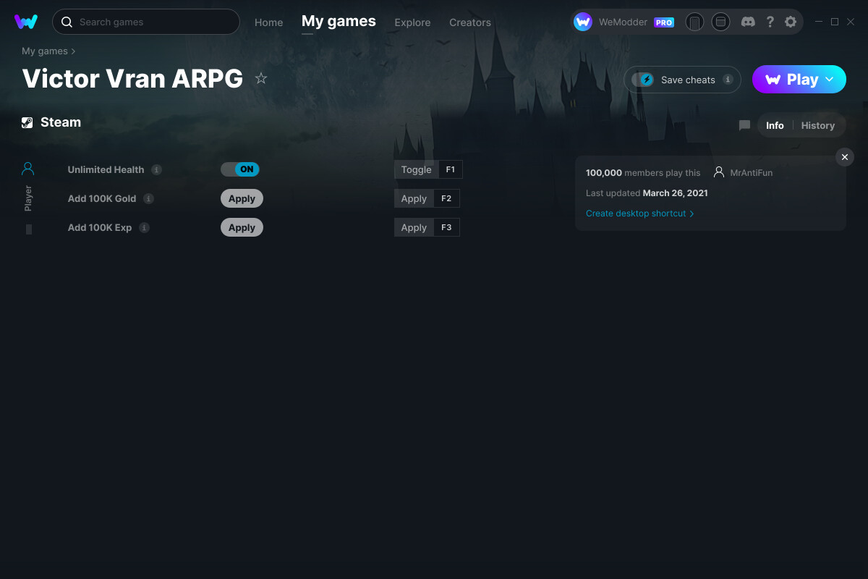Go to the Home tab
This screenshot has height=579, width=868.
pyautogui.click(x=269, y=22)
